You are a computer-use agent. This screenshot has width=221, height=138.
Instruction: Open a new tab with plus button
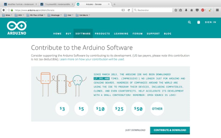click(114, 4)
